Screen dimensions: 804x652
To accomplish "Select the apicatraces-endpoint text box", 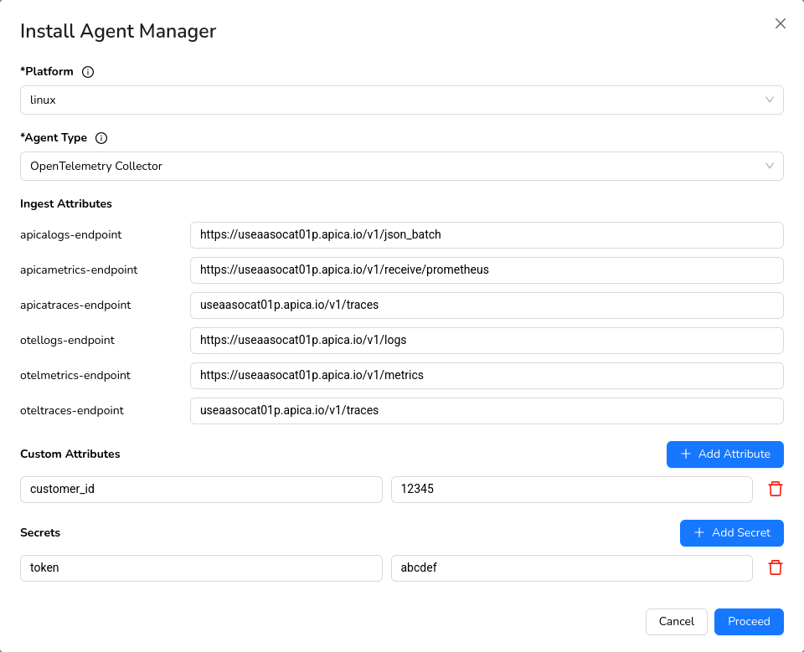I will [x=486, y=305].
